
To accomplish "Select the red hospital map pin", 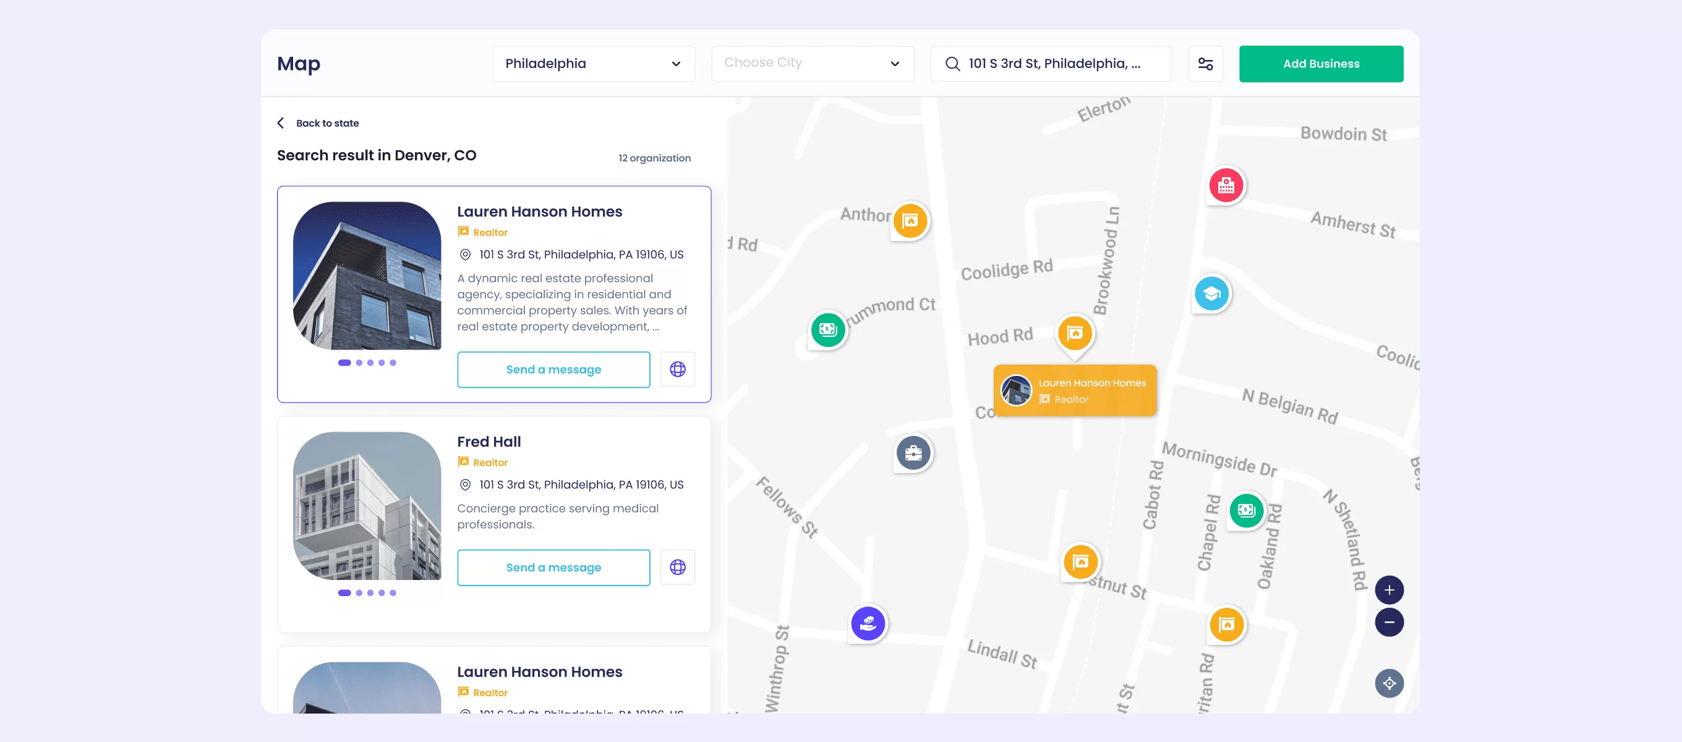I will pyautogui.click(x=1226, y=185).
